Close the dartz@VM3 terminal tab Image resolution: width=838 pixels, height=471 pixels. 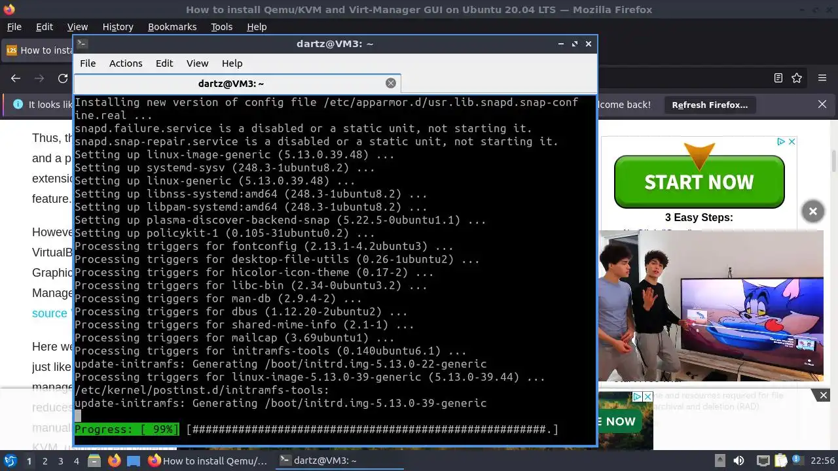[x=391, y=83]
